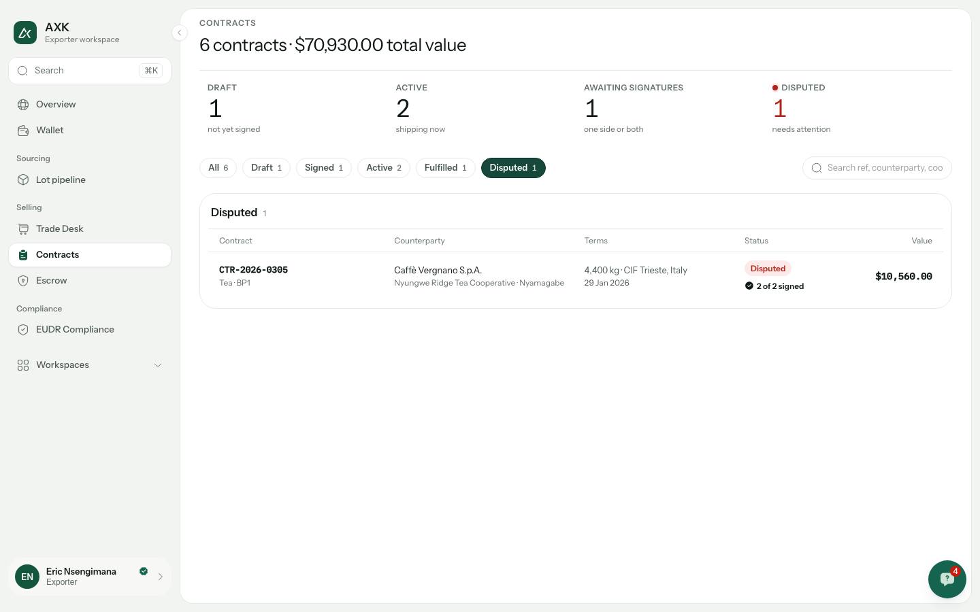Click the EUDR Compliance shield-check icon

[23, 330]
